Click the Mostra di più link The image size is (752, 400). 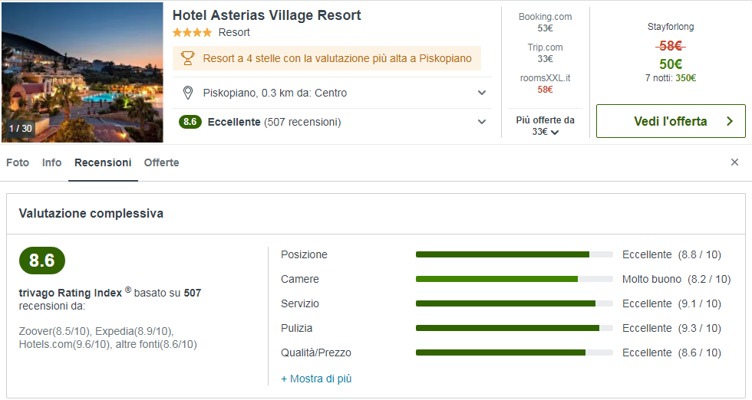tap(316, 379)
